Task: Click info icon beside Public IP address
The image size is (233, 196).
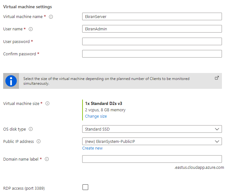Action: [x=39, y=142]
